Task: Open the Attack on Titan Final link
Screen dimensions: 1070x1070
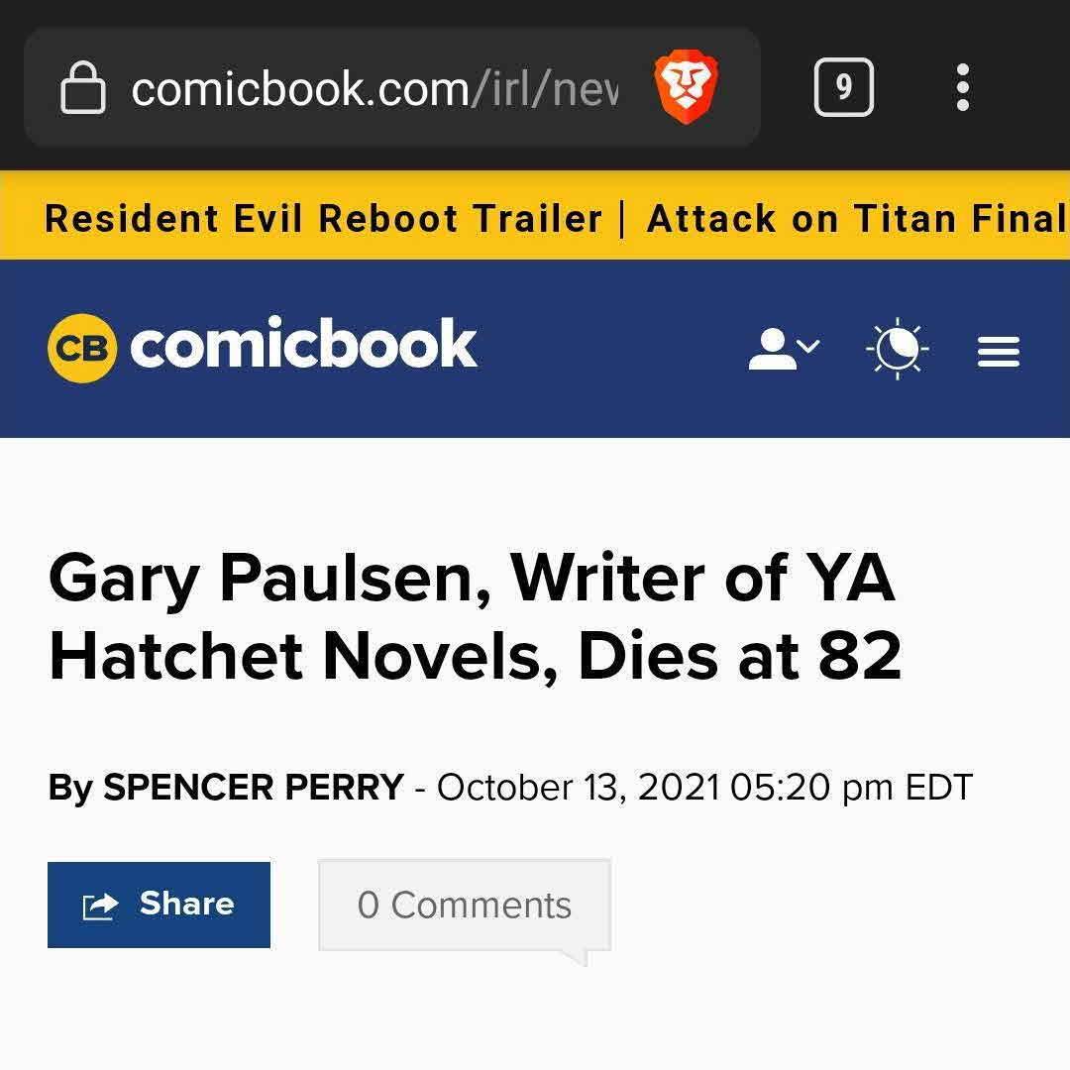Action: tap(856, 218)
